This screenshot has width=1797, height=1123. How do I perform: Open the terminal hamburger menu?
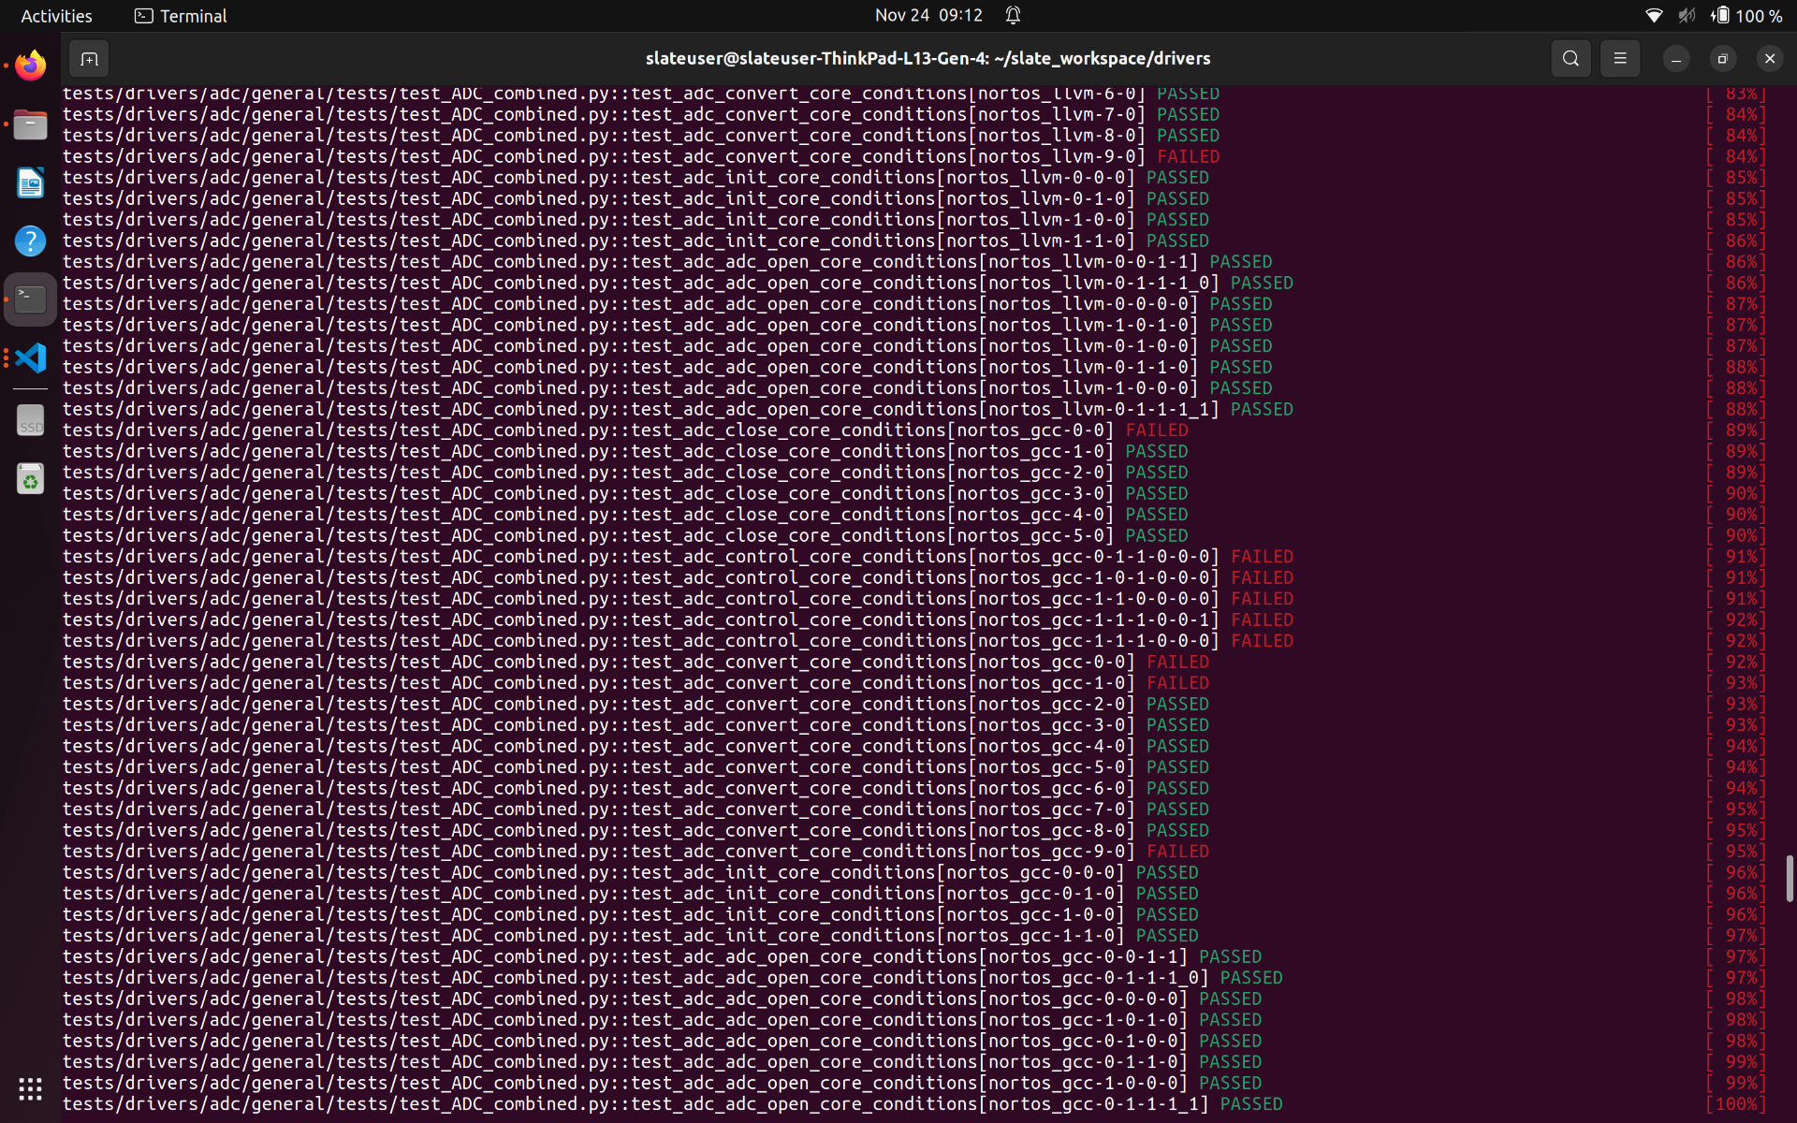click(x=1620, y=58)
